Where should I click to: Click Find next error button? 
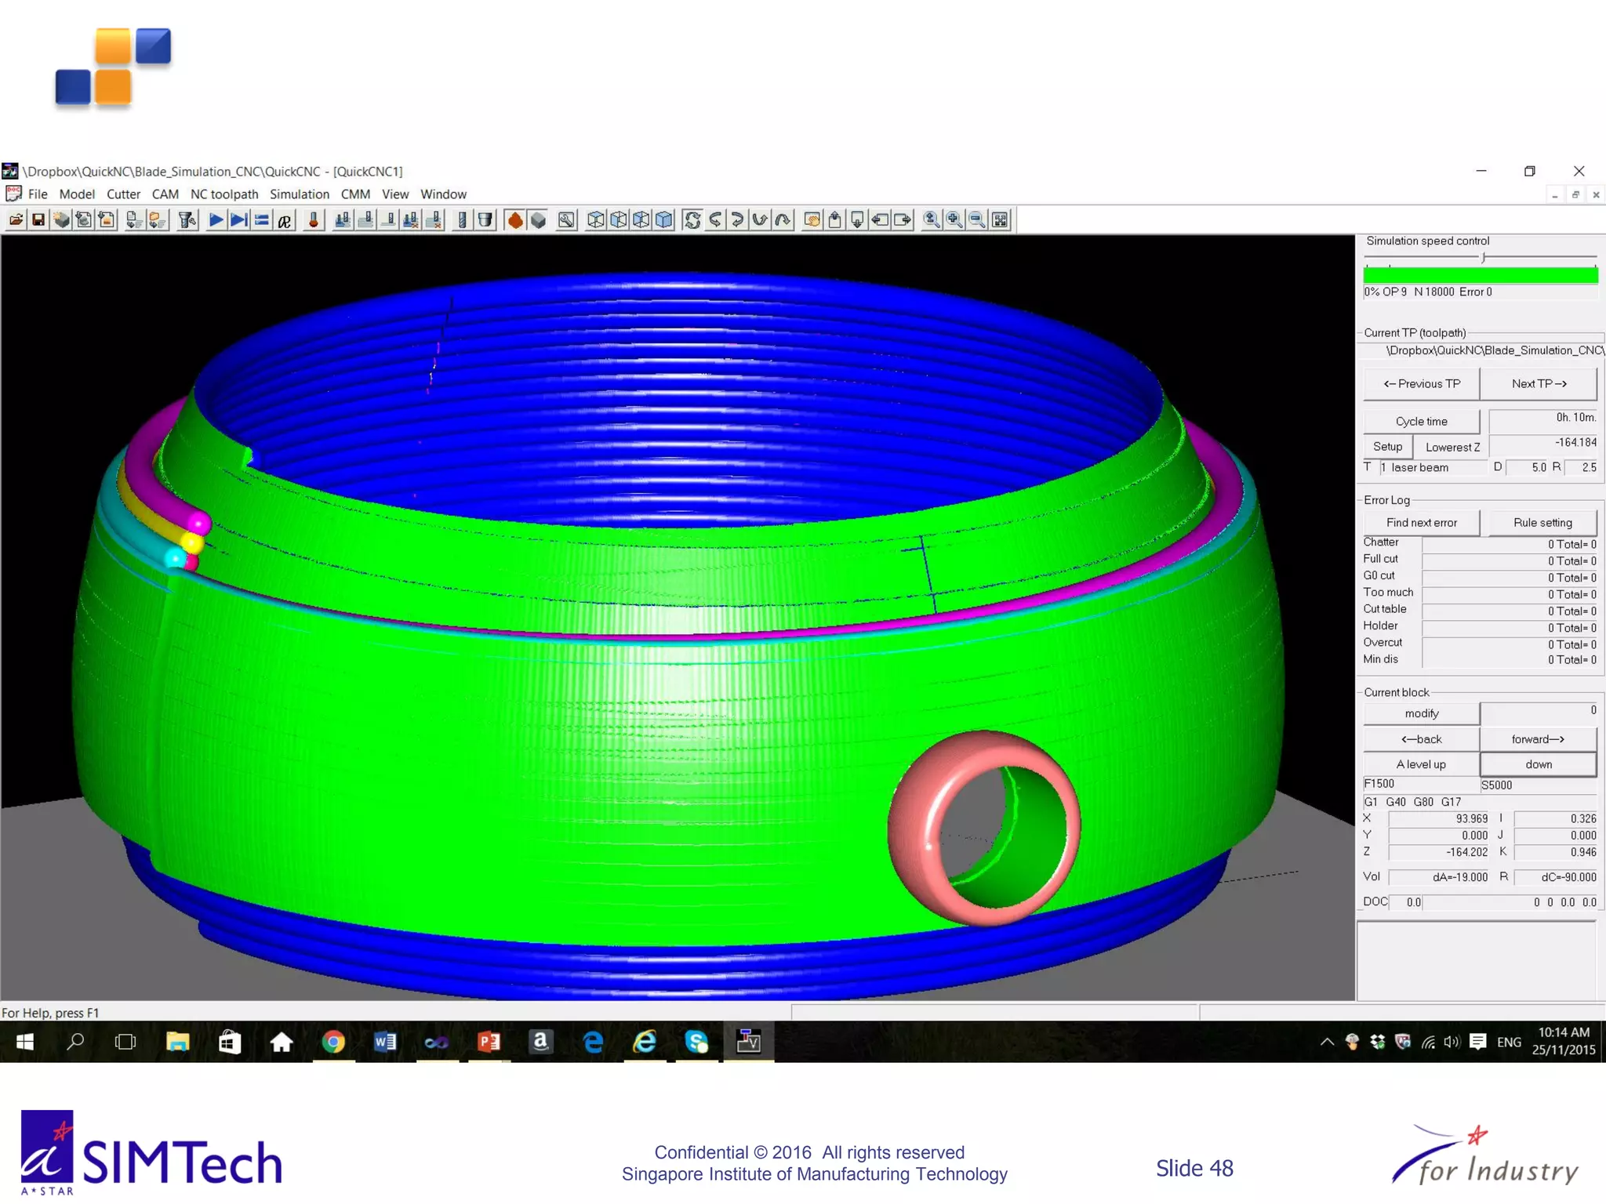1421,523
